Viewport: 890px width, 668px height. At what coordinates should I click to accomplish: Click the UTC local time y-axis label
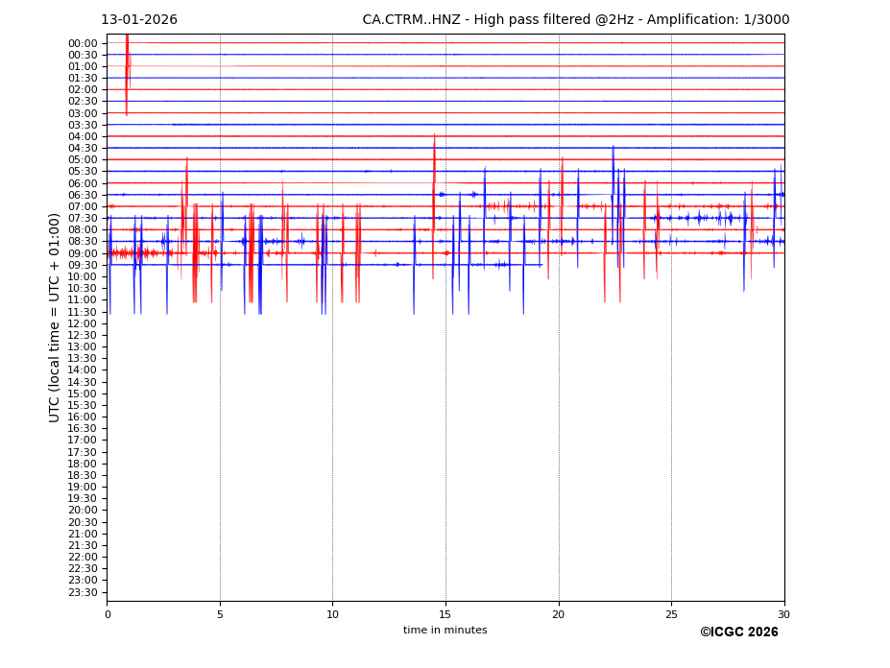pyautogui.click(x=55, y=318)
